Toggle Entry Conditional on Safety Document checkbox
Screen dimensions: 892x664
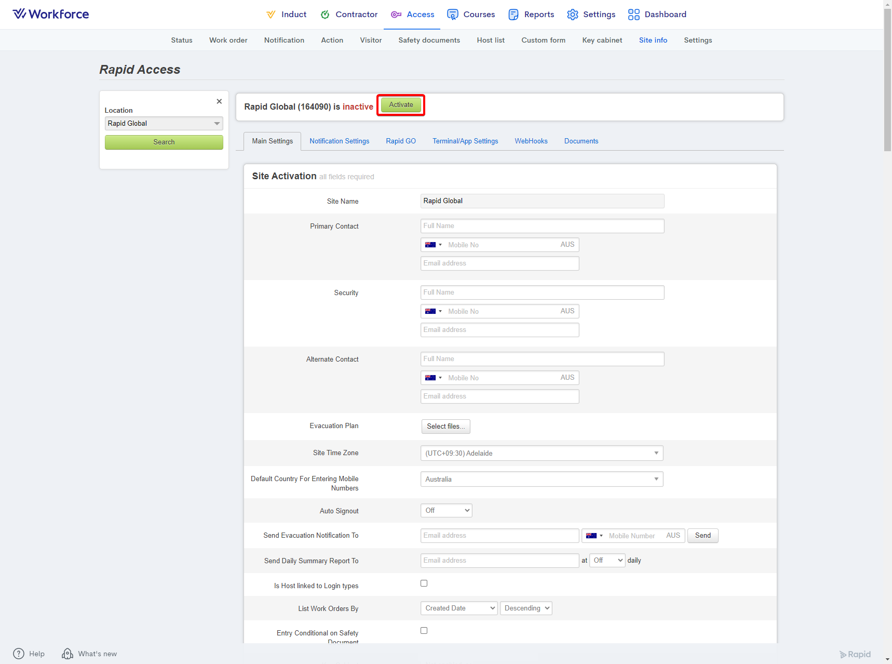424,631
